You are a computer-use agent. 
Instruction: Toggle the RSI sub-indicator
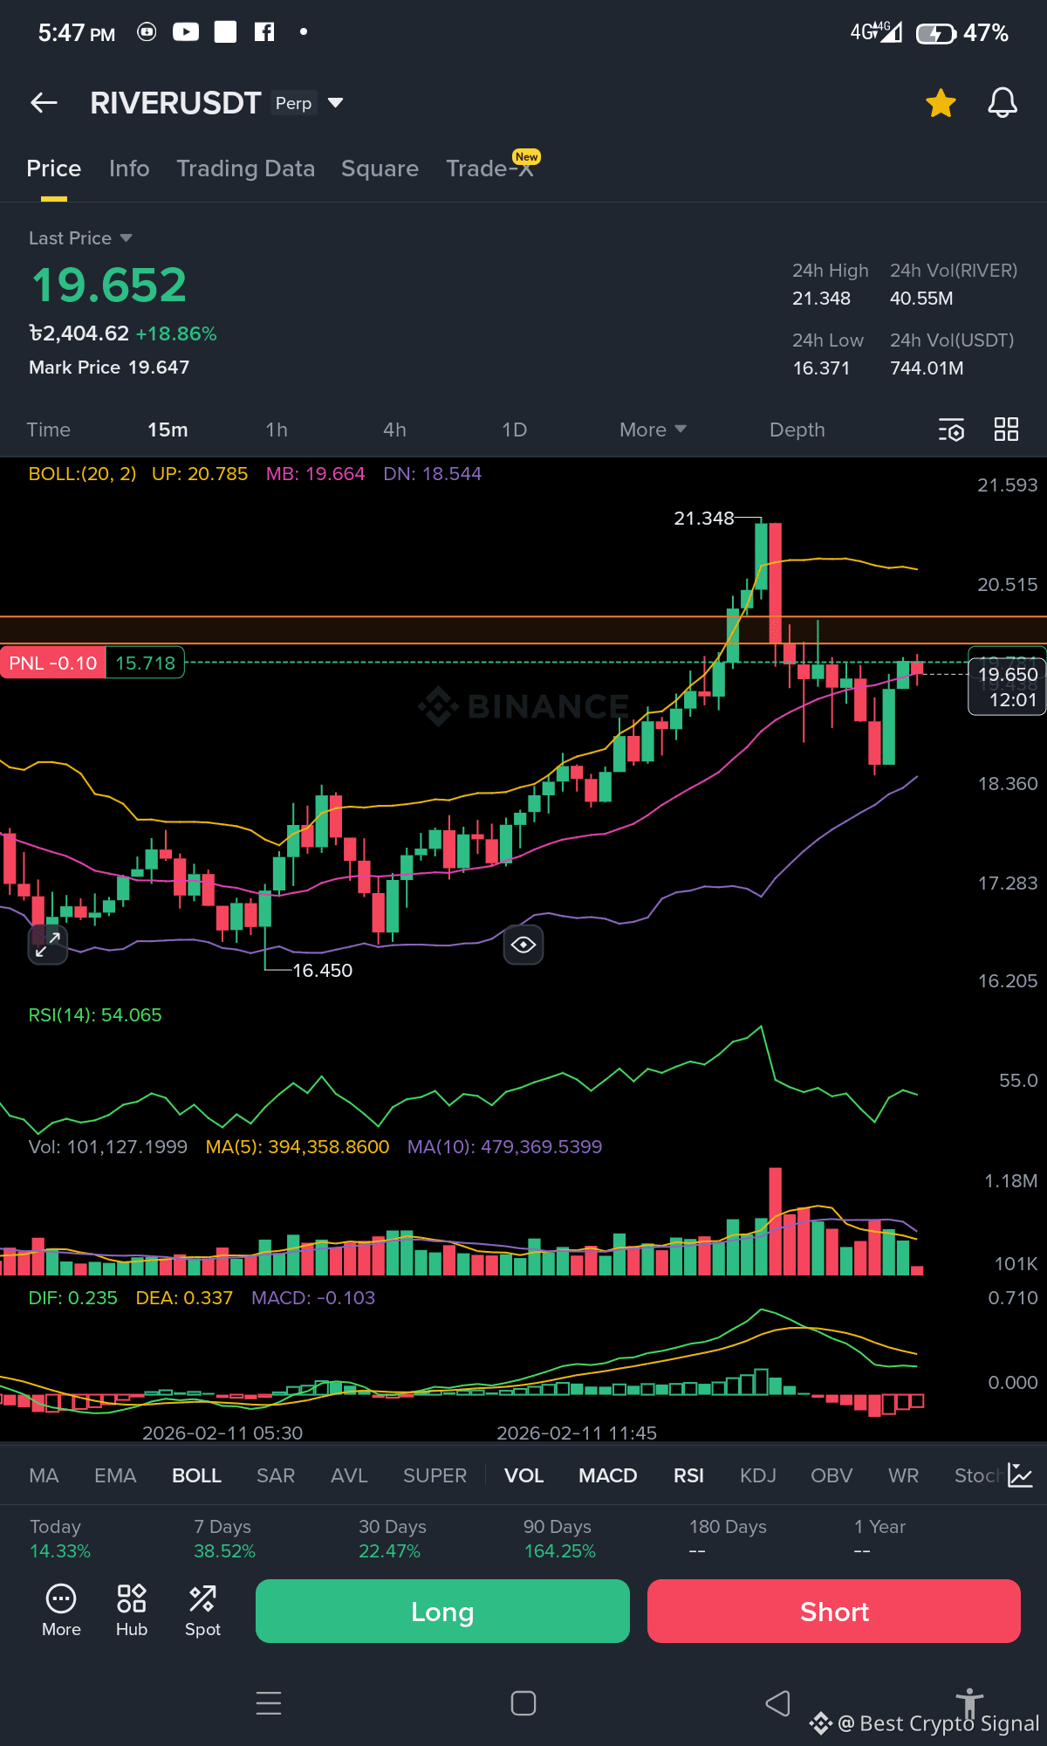click(x=688, y=1475)
